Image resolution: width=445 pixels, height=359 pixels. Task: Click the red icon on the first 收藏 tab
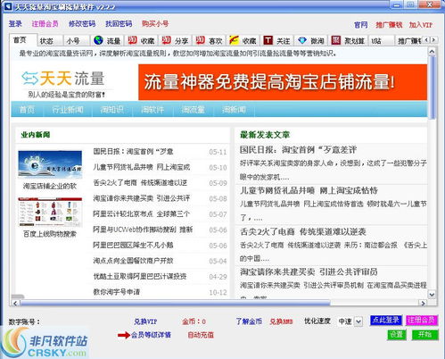132,40
